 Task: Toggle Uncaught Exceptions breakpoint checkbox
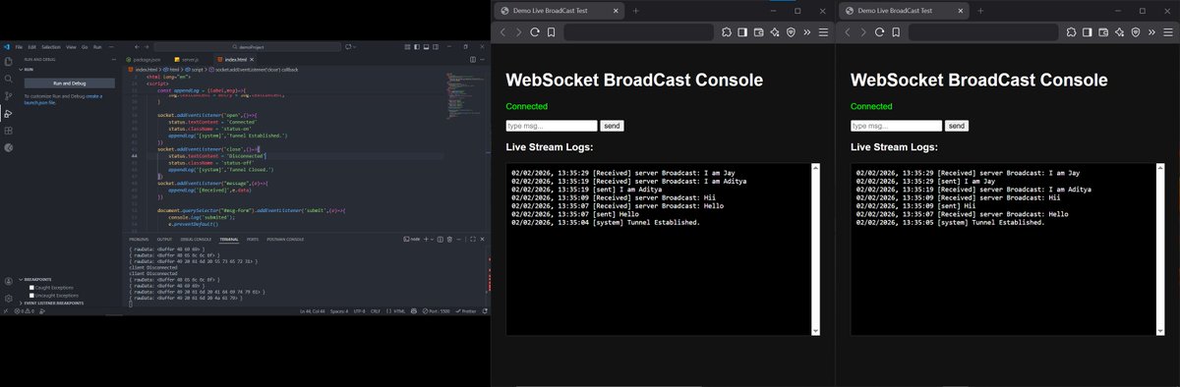pyautogui.click(x=31, y=295)
